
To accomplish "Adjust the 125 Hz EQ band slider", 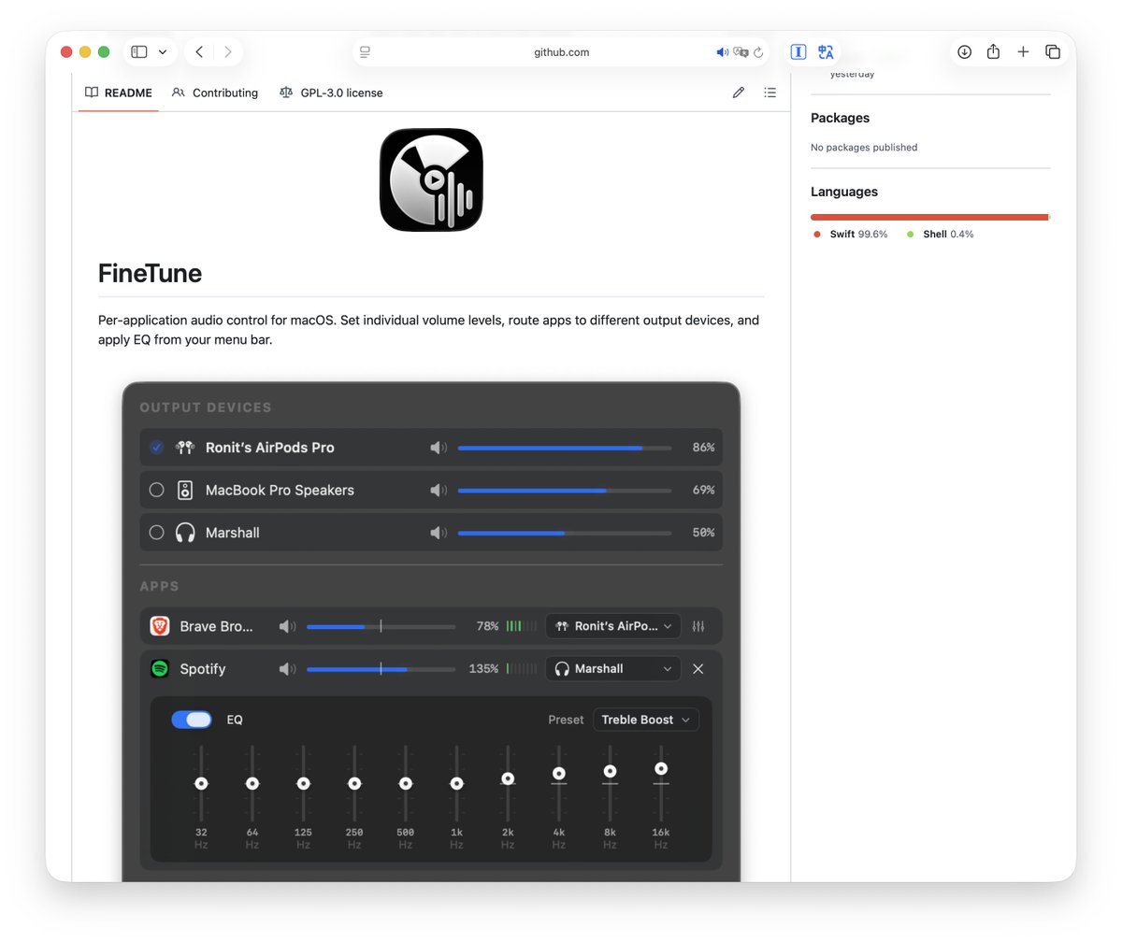I will pos(303,783).
